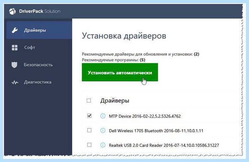Screen dimensions: 249x162
Task: Click the DriverPack Solution title text
Action: 40,11
